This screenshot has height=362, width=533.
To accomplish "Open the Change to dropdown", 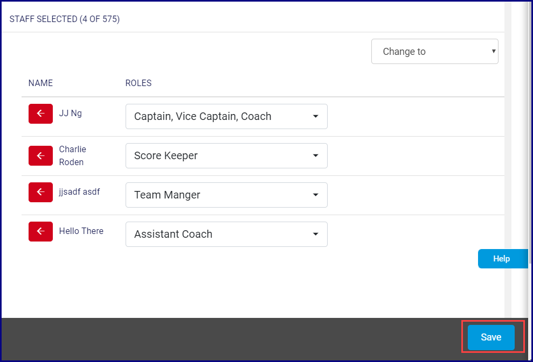I will coord(434,52).
